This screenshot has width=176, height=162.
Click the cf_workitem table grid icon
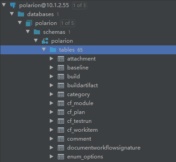[61, 130]
